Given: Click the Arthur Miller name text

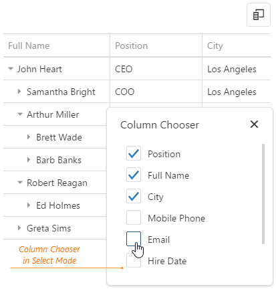Looking at the screenshot, I should pyautogui.click(x=53, y=114).
